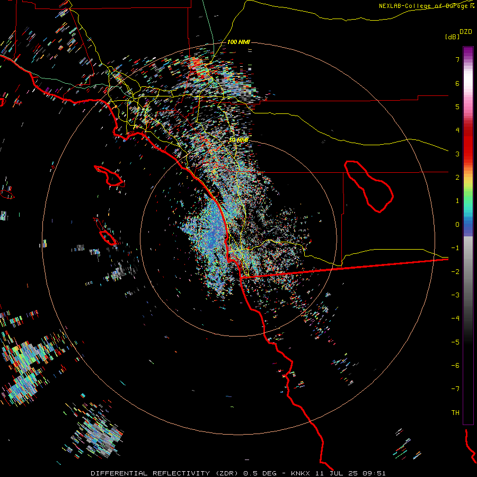Click the -5 value on the dB scale
The width and height of the screenshot is (477, 477).
[455, 342]
